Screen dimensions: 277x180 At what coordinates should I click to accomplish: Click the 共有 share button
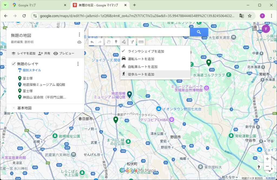point(44,53)
